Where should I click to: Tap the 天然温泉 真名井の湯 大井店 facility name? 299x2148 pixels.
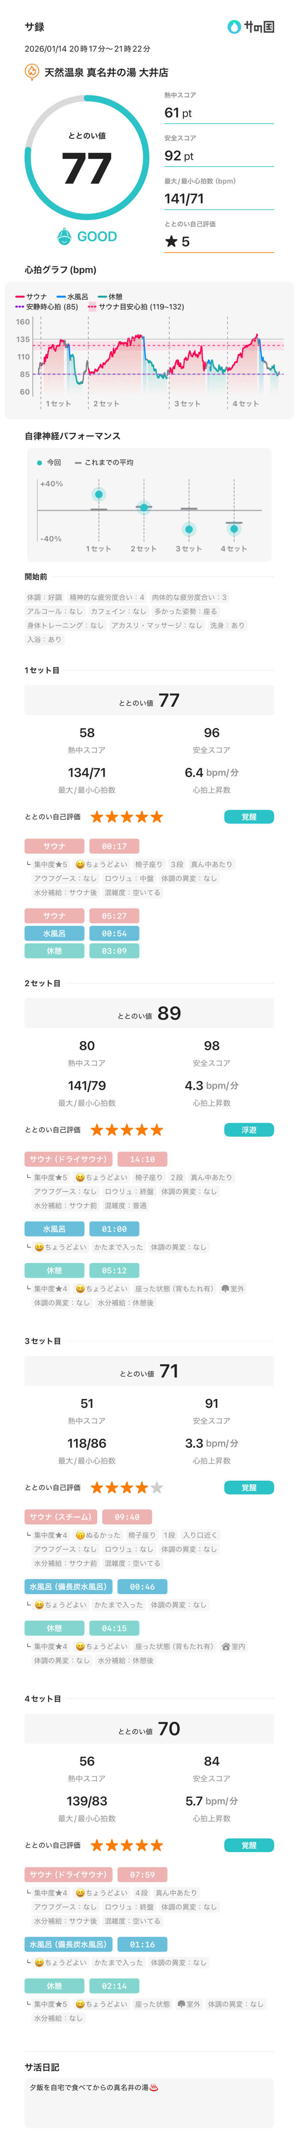pyautogui.click(x=106, y=73)
